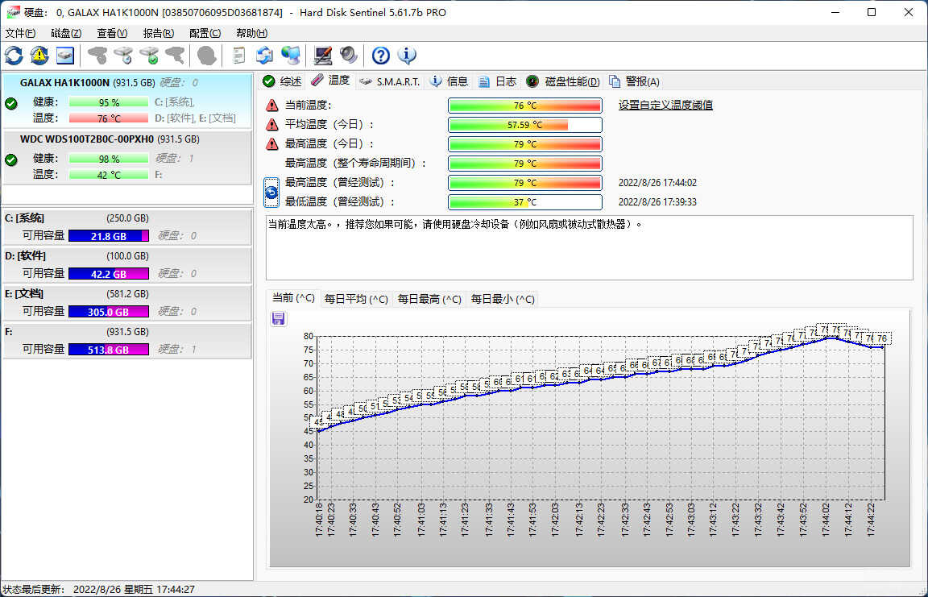This screenshot has height=597, width=928.
Task: Click the 305.0 GB free space bar
Action: pos(109,312)
